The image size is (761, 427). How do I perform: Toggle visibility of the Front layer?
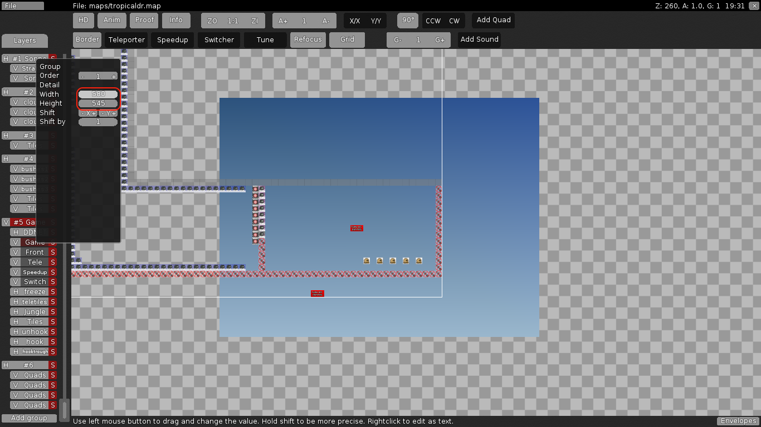[16, 252]
